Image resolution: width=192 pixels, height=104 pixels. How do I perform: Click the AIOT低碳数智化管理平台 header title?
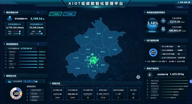pos(96,4)
